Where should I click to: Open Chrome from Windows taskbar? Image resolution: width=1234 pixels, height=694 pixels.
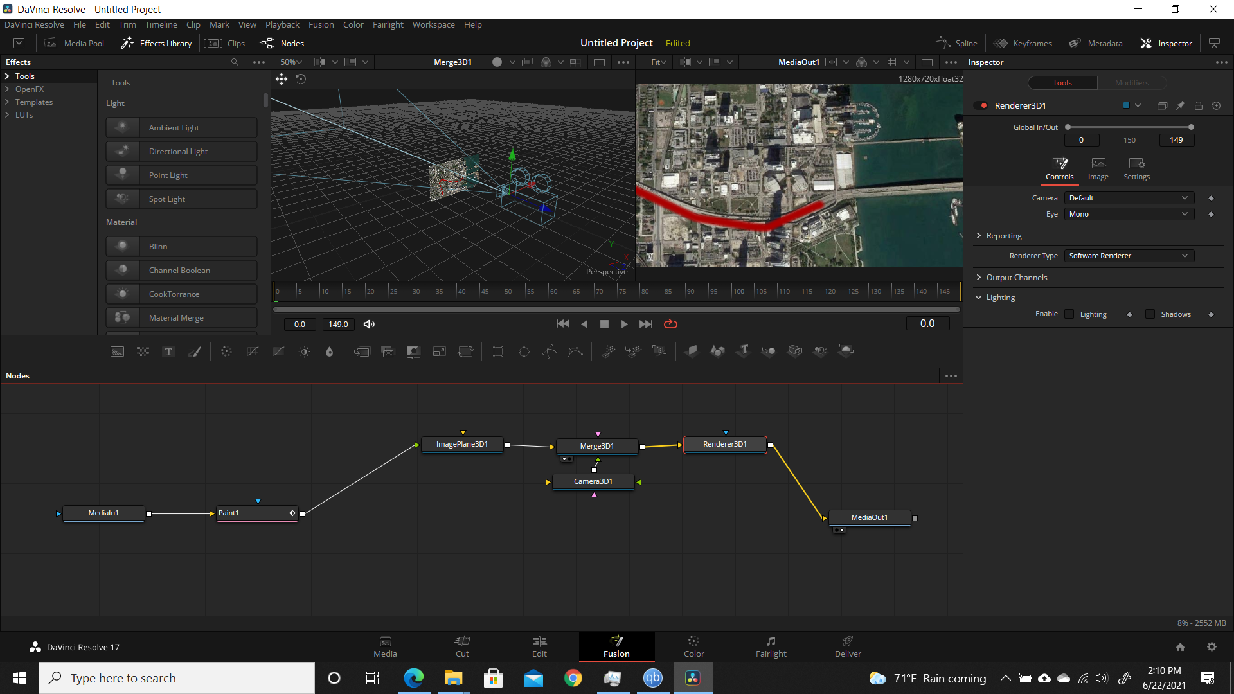click(573, 678)
